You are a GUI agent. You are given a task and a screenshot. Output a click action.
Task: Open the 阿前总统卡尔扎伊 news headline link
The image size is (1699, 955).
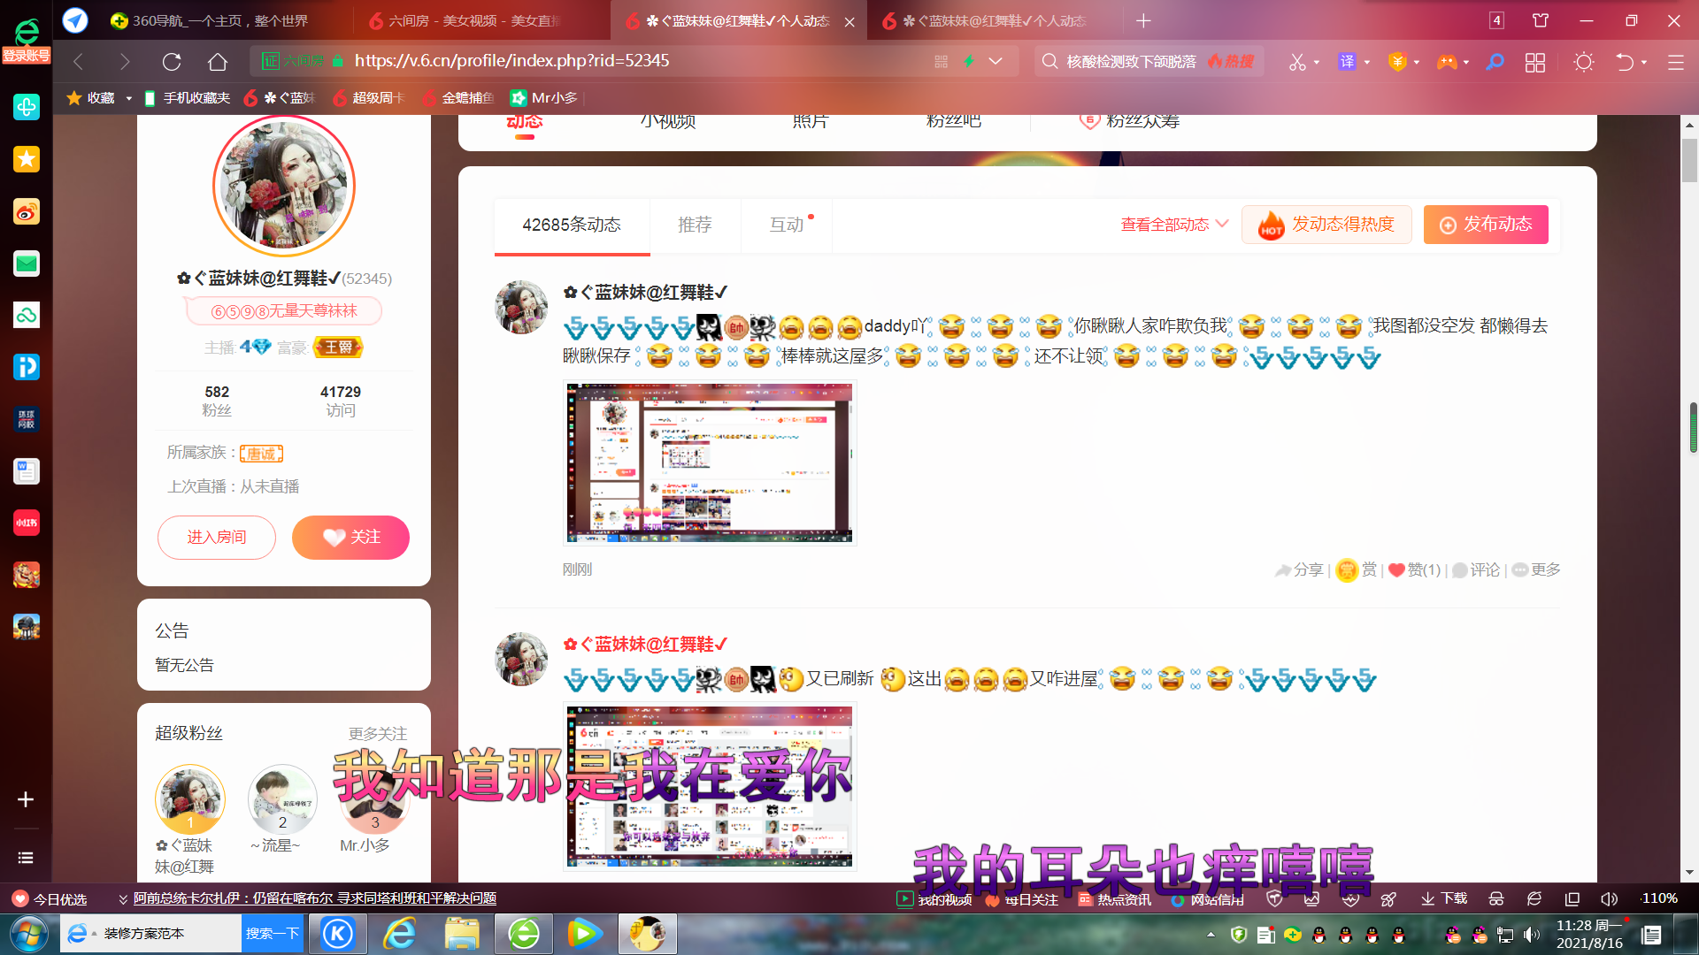pyautogui.click(x=315, y=898)
